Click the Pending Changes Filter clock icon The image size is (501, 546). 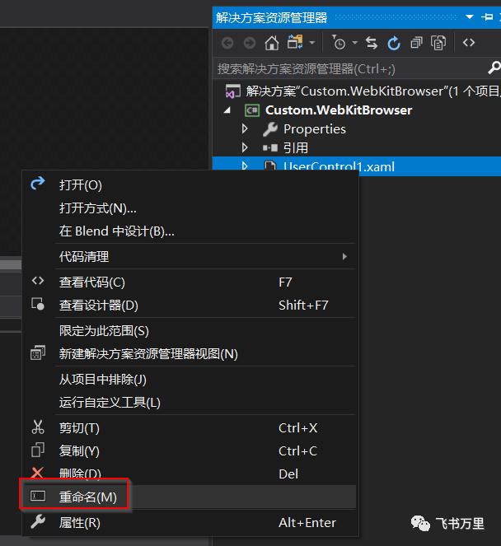338,43
